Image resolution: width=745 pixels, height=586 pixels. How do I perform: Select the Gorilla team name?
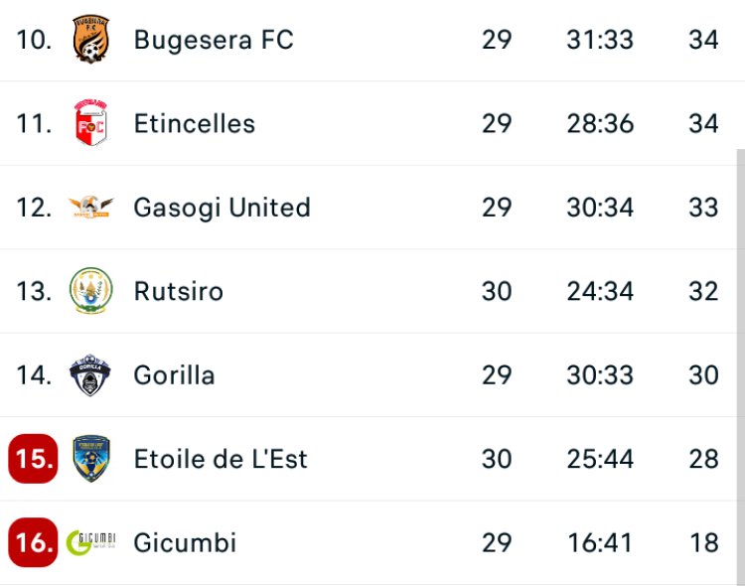[175, 375]
